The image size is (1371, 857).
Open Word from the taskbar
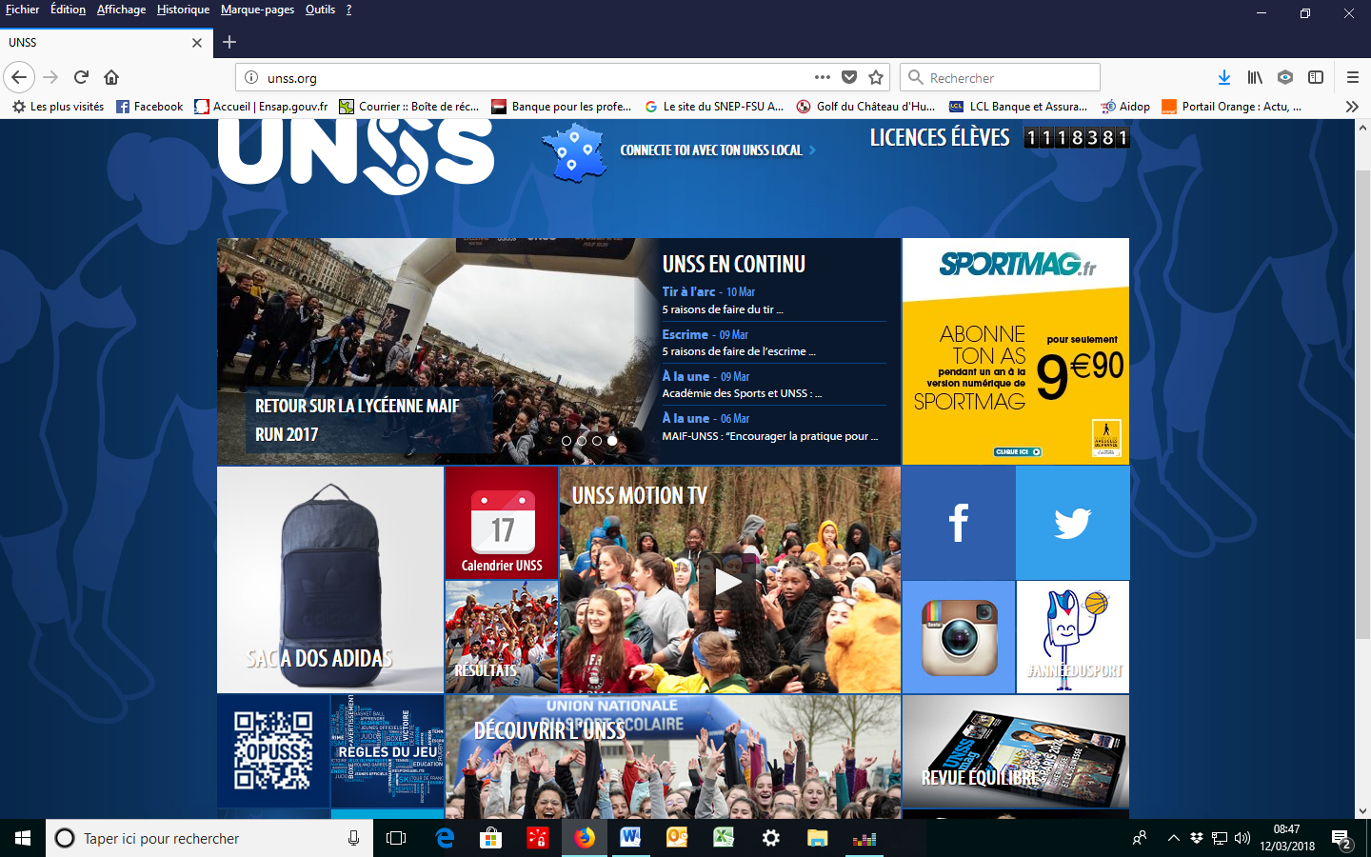click(630, 838)
